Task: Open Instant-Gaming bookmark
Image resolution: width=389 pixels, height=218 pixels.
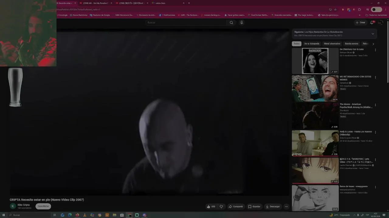Action: [x=211, y=15]
